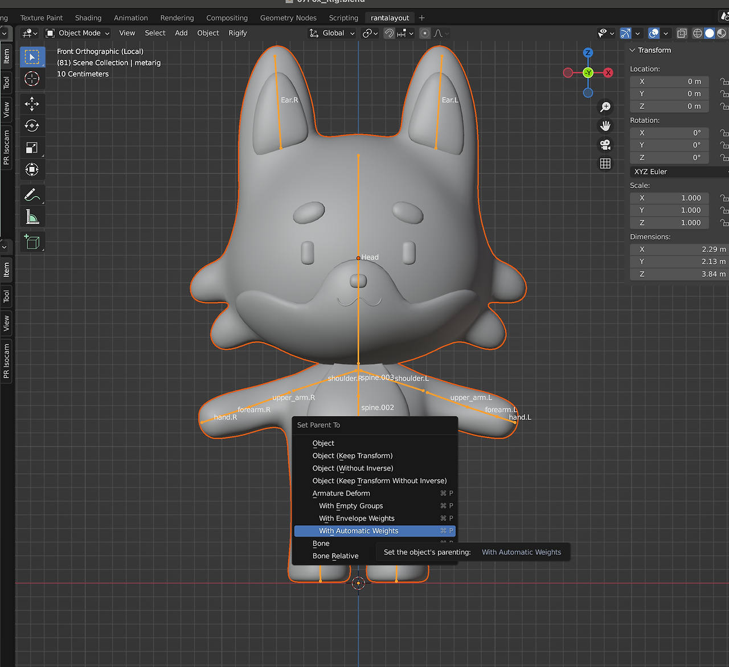Select the Scale tool
The width and height of the screenshot is (729, 667).
point(32,148)
